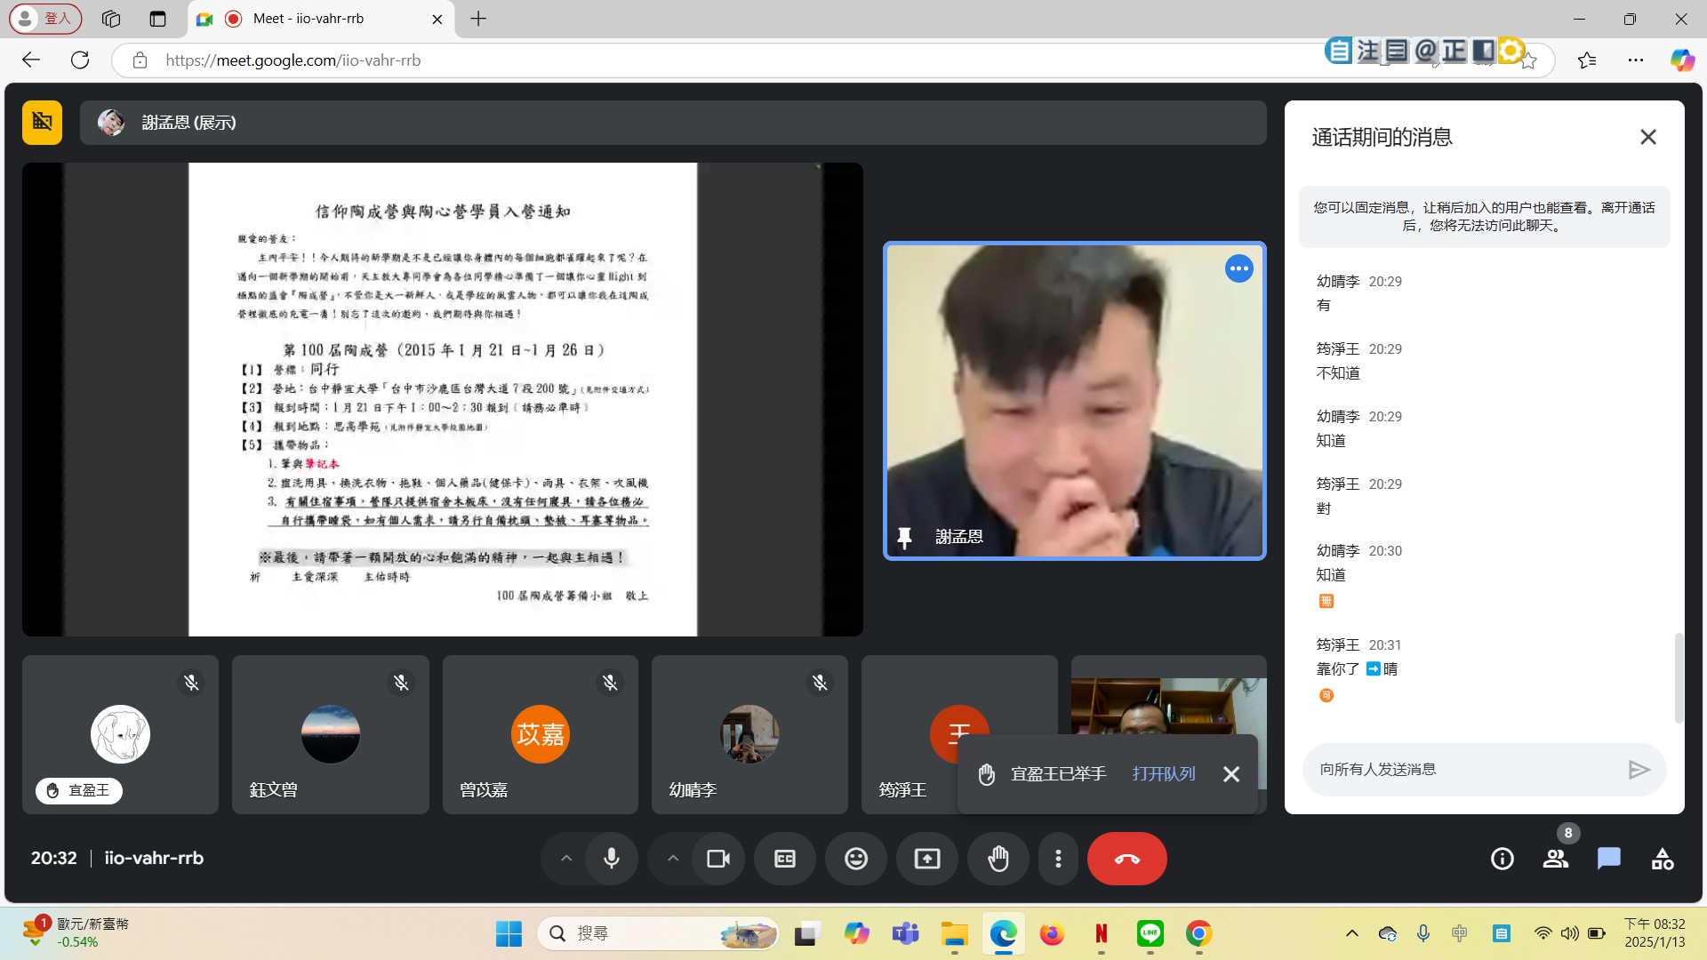Viewport: 1707px width, 960px height.
Task: Open the Windows Start menu
Action: pyautogui.click(x=509, y=933)
